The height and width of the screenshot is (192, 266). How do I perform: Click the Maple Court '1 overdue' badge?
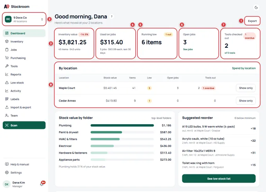click(208, 88)
